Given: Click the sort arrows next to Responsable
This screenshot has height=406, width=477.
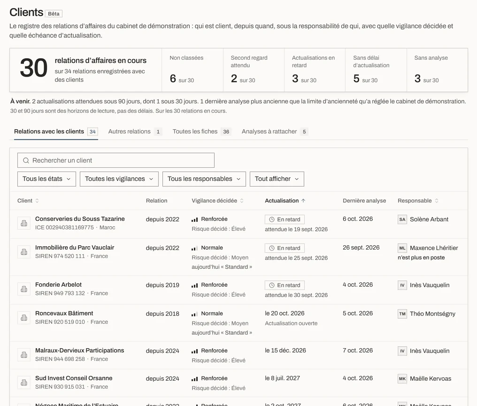Looking at the screenshot, I should pos(437,201).
